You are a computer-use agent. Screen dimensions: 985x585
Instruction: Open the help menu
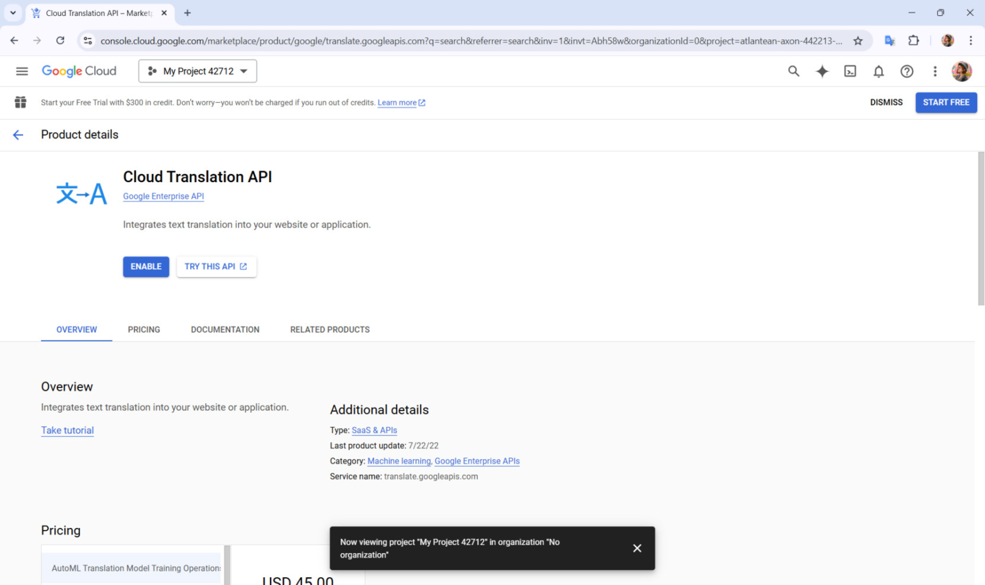coord(907,71)
